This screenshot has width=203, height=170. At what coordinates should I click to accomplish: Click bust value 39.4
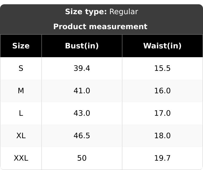pyautogui.click(x=82, y=68)
